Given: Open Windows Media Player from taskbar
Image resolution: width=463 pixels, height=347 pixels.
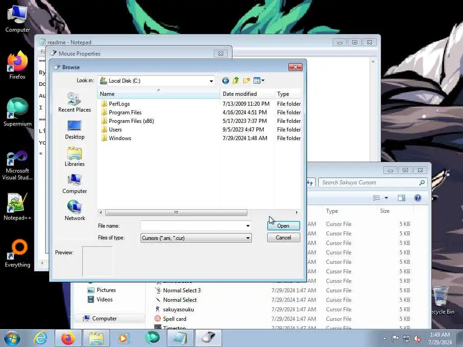Looking at the screenshot, I should [x=123, y=338].
